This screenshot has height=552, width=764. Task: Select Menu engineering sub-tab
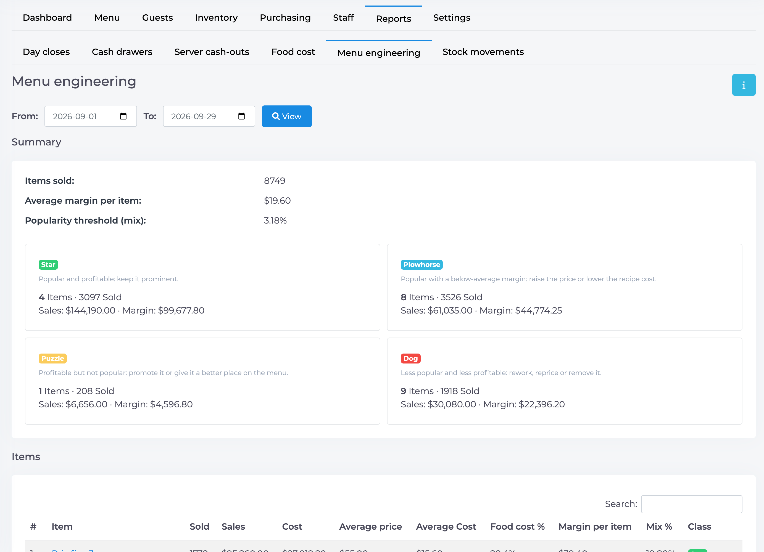pyautogui.click(x=379, y=53)
